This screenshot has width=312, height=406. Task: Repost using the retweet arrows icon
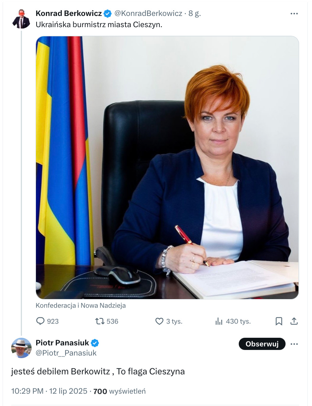tap(100, 321)
